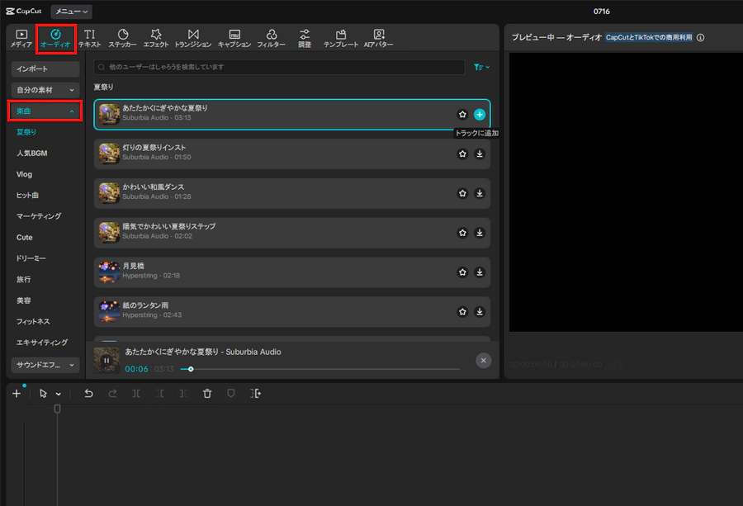Screen dimensions: 743x506
Task: Select the Vlog music category
Action: [x=24, y=174]
